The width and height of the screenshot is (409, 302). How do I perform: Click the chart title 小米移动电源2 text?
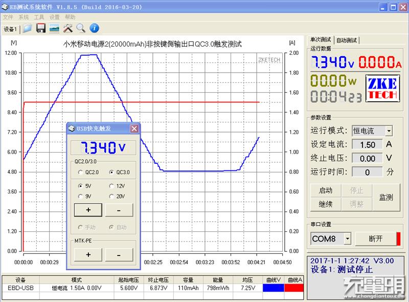click(x=152, y=44)
